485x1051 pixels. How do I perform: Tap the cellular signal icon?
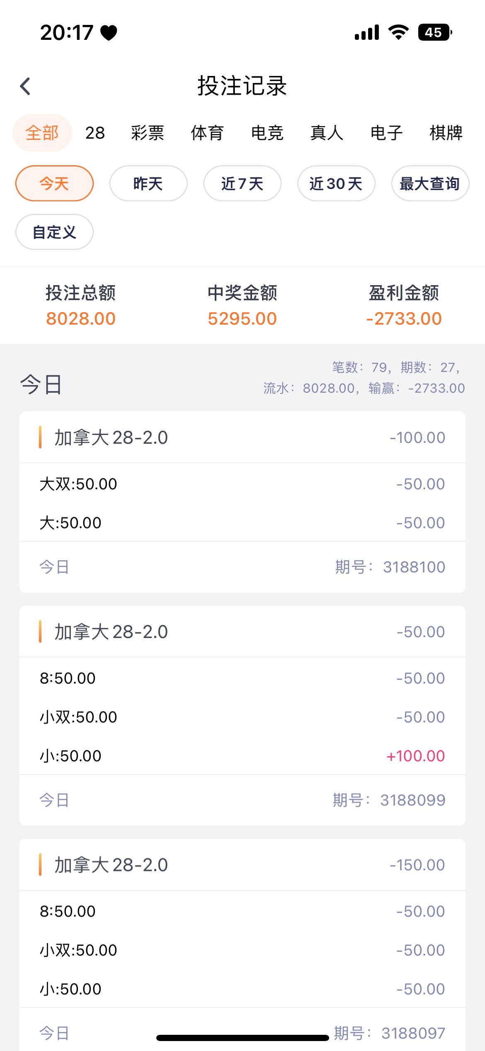[x=367, y=32]
